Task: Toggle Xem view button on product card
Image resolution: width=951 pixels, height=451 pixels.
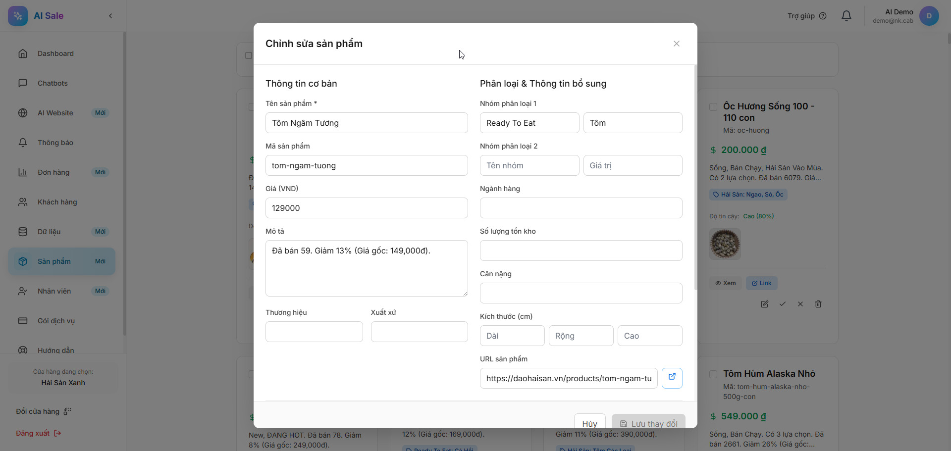Action: point(725,283)
